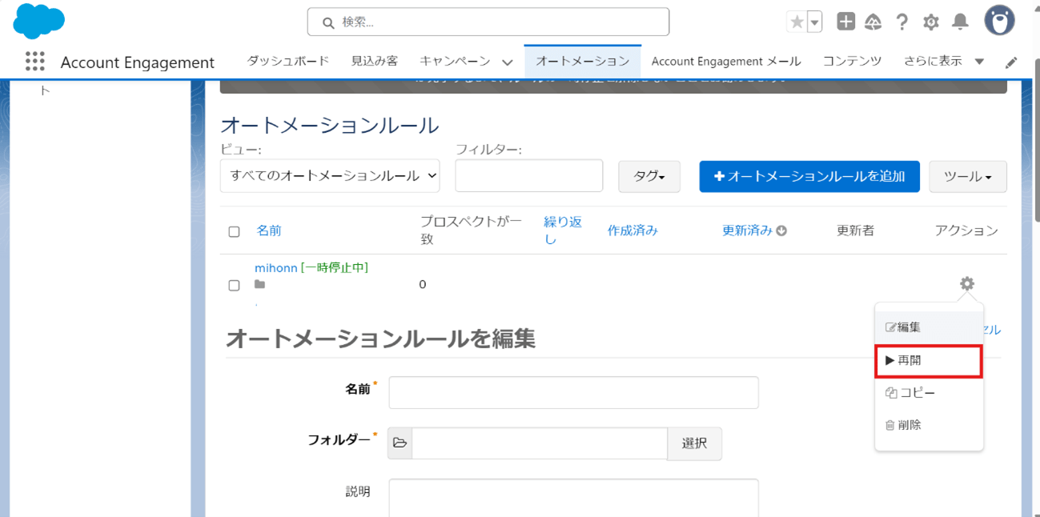Open the help question mark icon

pyautogui.click(x=902, y=22)
